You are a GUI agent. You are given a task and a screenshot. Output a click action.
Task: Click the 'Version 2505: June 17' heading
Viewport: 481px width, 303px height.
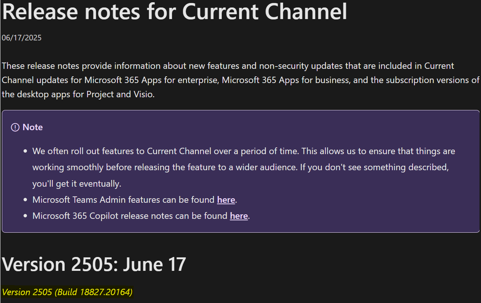point(94,264)
